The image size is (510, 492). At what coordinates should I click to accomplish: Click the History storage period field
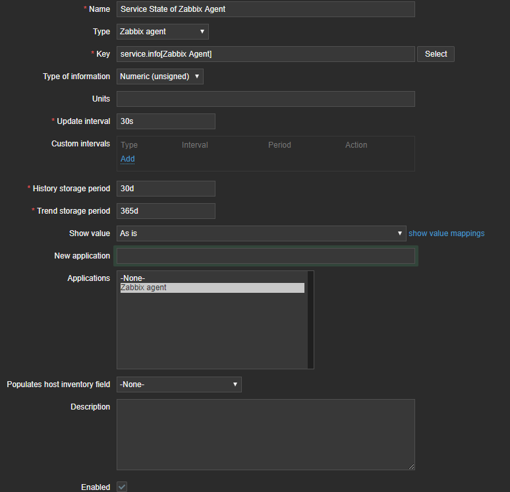click(166, 189)
